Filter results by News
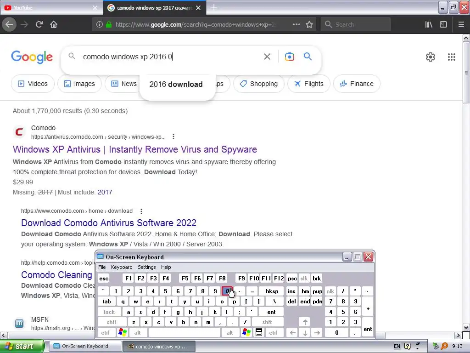 (124, 84)
